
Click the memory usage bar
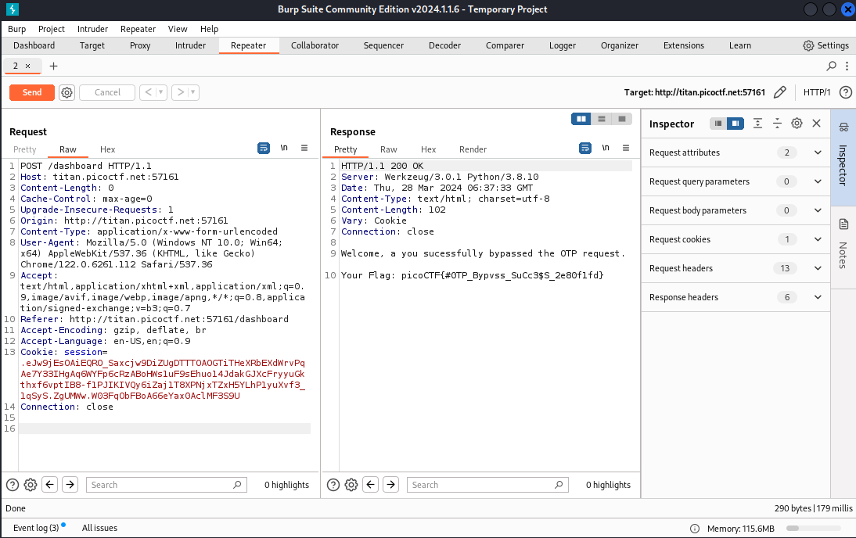click(813, 528)
